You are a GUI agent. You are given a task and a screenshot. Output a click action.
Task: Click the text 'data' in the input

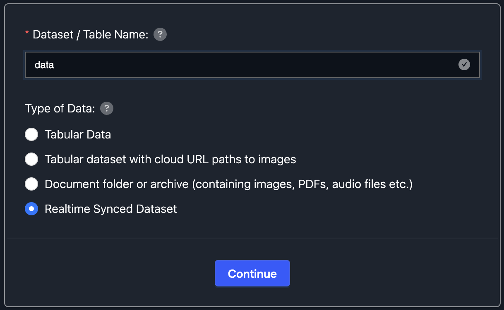(44, 64)
